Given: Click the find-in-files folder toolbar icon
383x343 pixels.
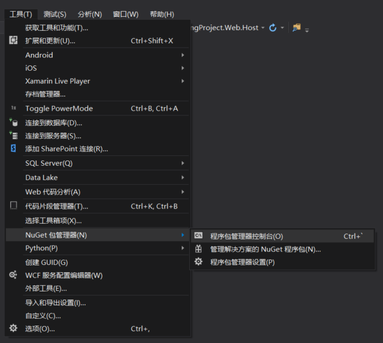Looking at the screenshot, I should click(x=297, y=28).
